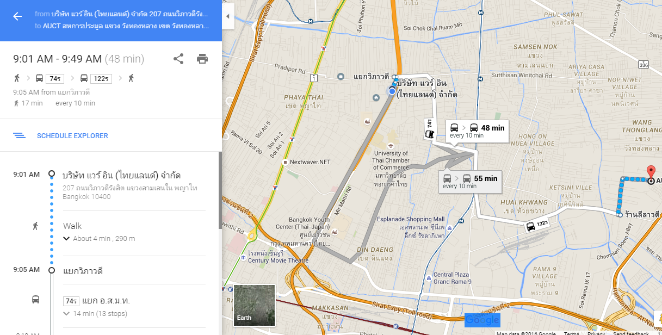Click the ร้านลีลาวดี stop marker on map
Image resolution: width=662 pixels, height=335 pixels.
tap(620, 215)
